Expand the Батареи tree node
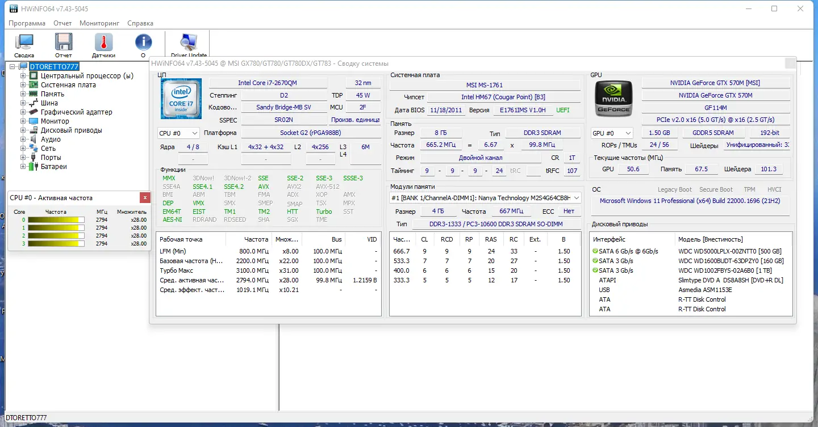This screenshot has width=818, height=427. tap(23, 167)
